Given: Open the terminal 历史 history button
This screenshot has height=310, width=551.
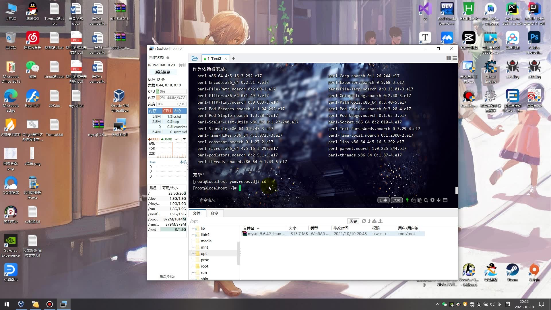Looking at the screenshot, I should (x=384, y=200).
